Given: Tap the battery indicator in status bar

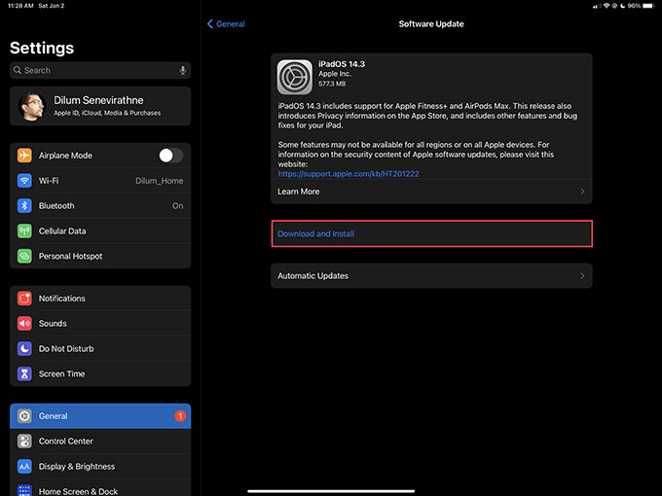Looking at the screenshot, I should tap(647, 6).
